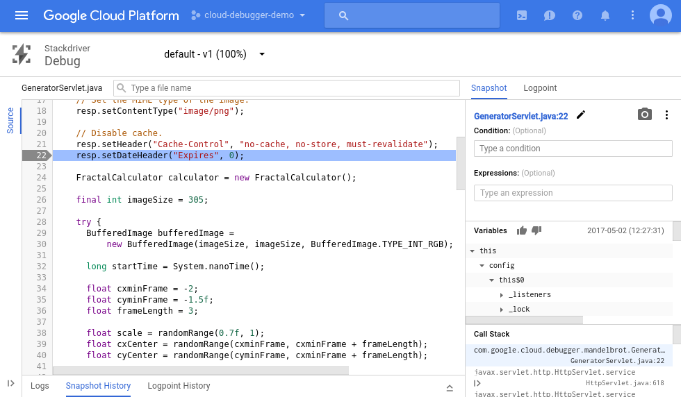Click the Stackdriver Debug logo icon
This screenshot has height=397, width=681.
tap(22, 54)
